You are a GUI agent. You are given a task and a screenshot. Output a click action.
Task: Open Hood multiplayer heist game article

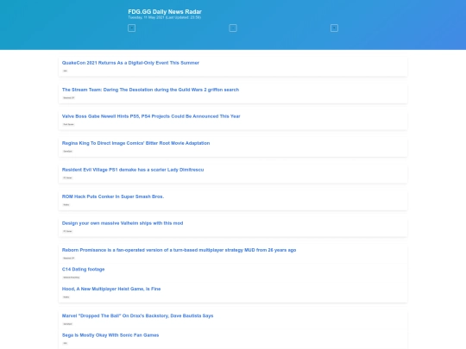pos(111,289)
